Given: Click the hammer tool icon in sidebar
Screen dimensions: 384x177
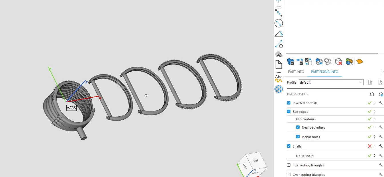Looking at the screenshot, I should pos(279,54).
